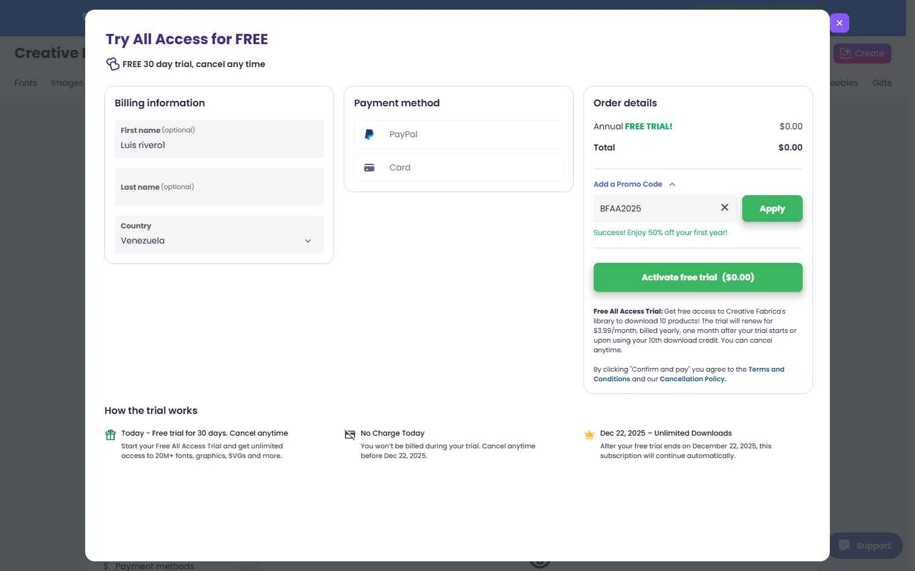Apply the promo code
Screen dimensions: 915x571
pos(772,208)
